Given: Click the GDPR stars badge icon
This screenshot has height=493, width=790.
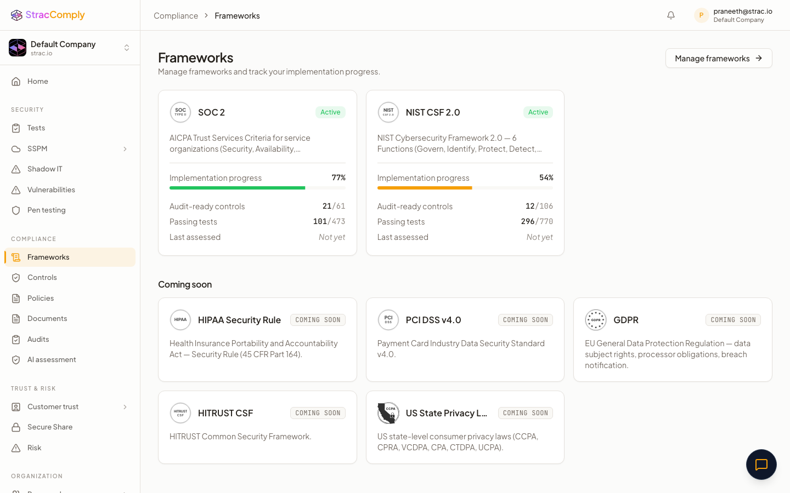Looking at the screenshot, I should point(596,320).
